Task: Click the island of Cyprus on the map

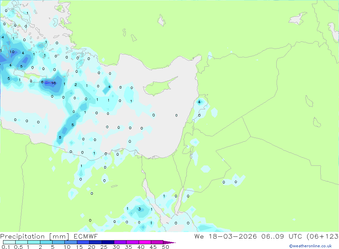Action: [x=159, y=87]
